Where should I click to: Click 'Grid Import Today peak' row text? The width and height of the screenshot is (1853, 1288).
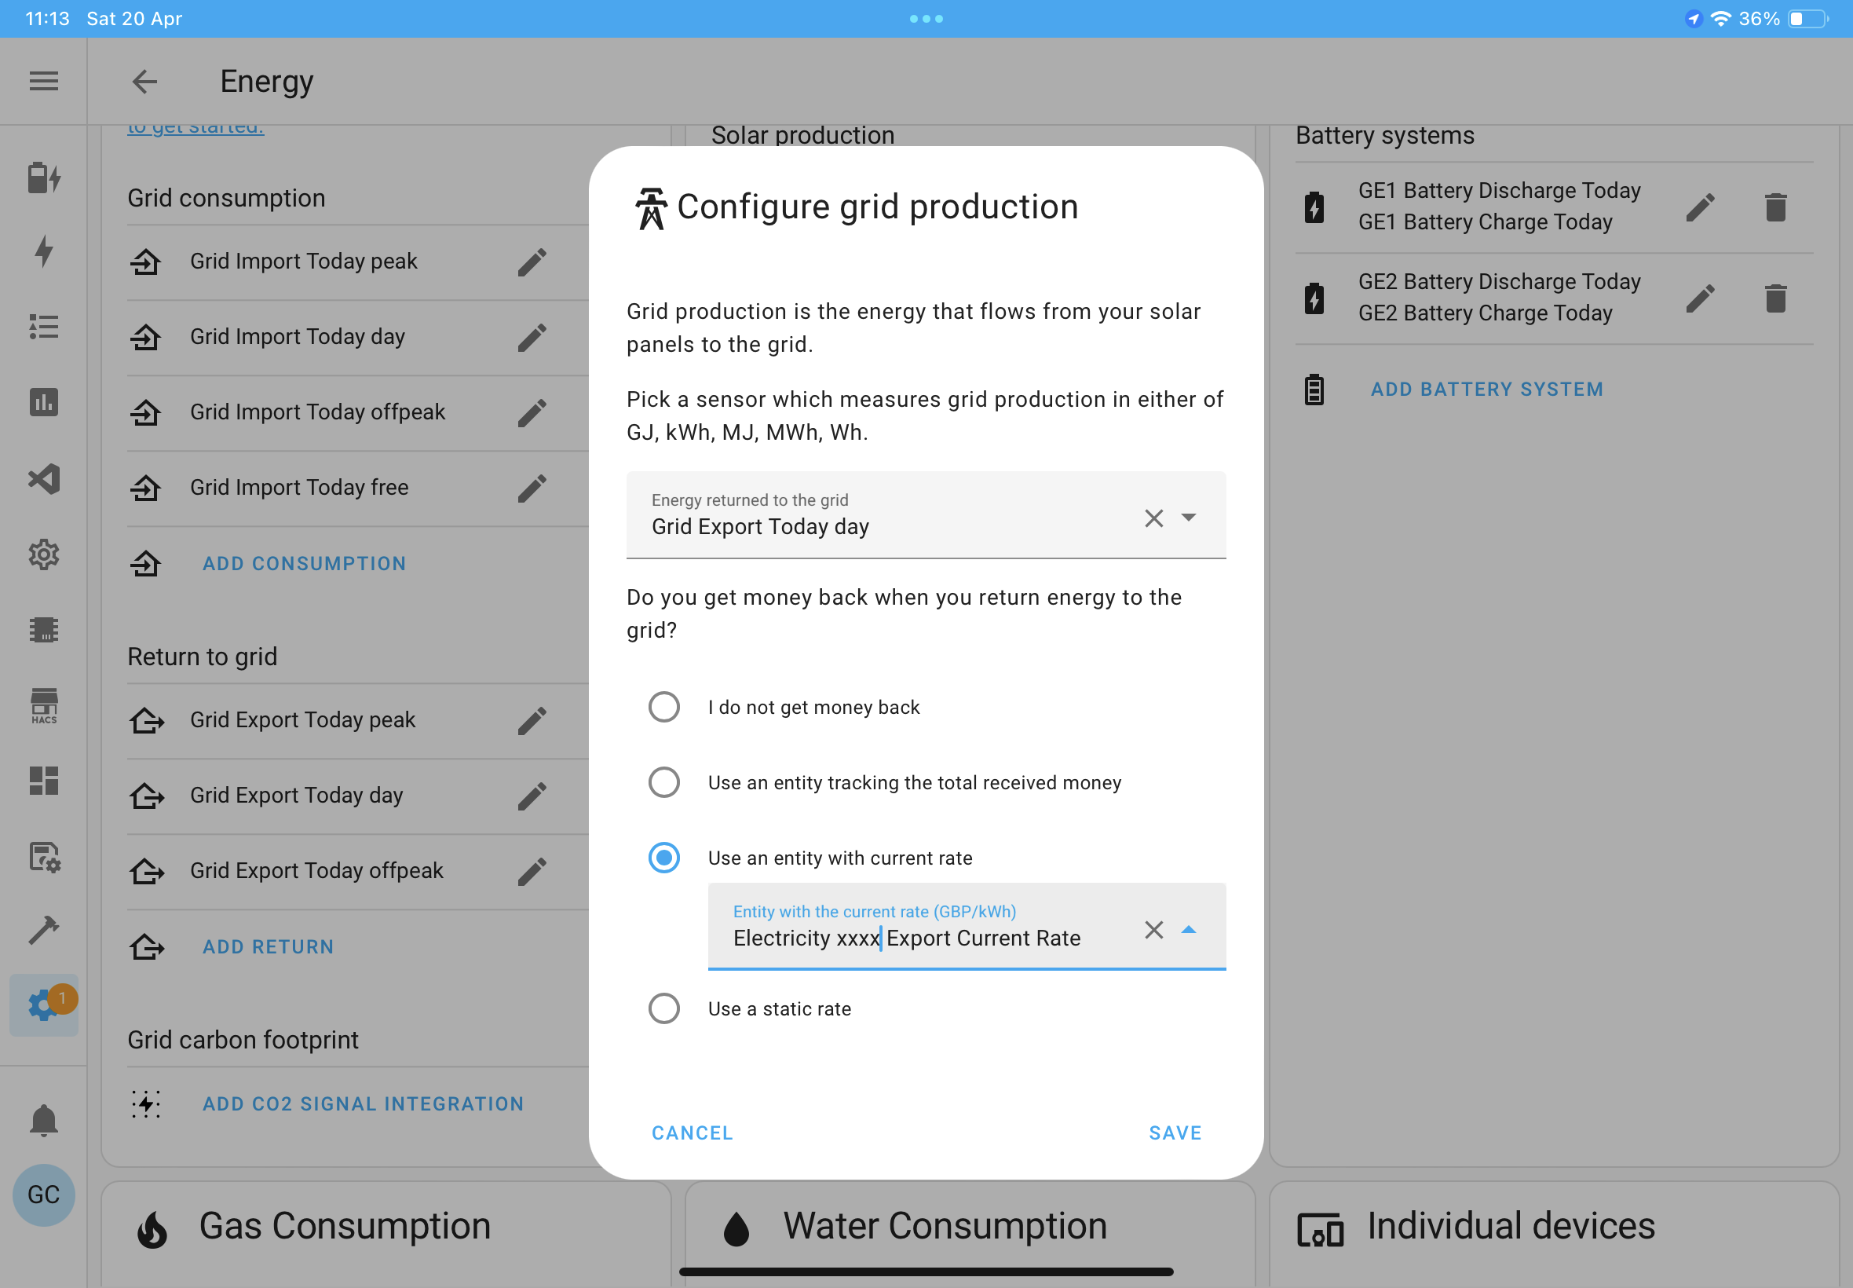point(303,262)
